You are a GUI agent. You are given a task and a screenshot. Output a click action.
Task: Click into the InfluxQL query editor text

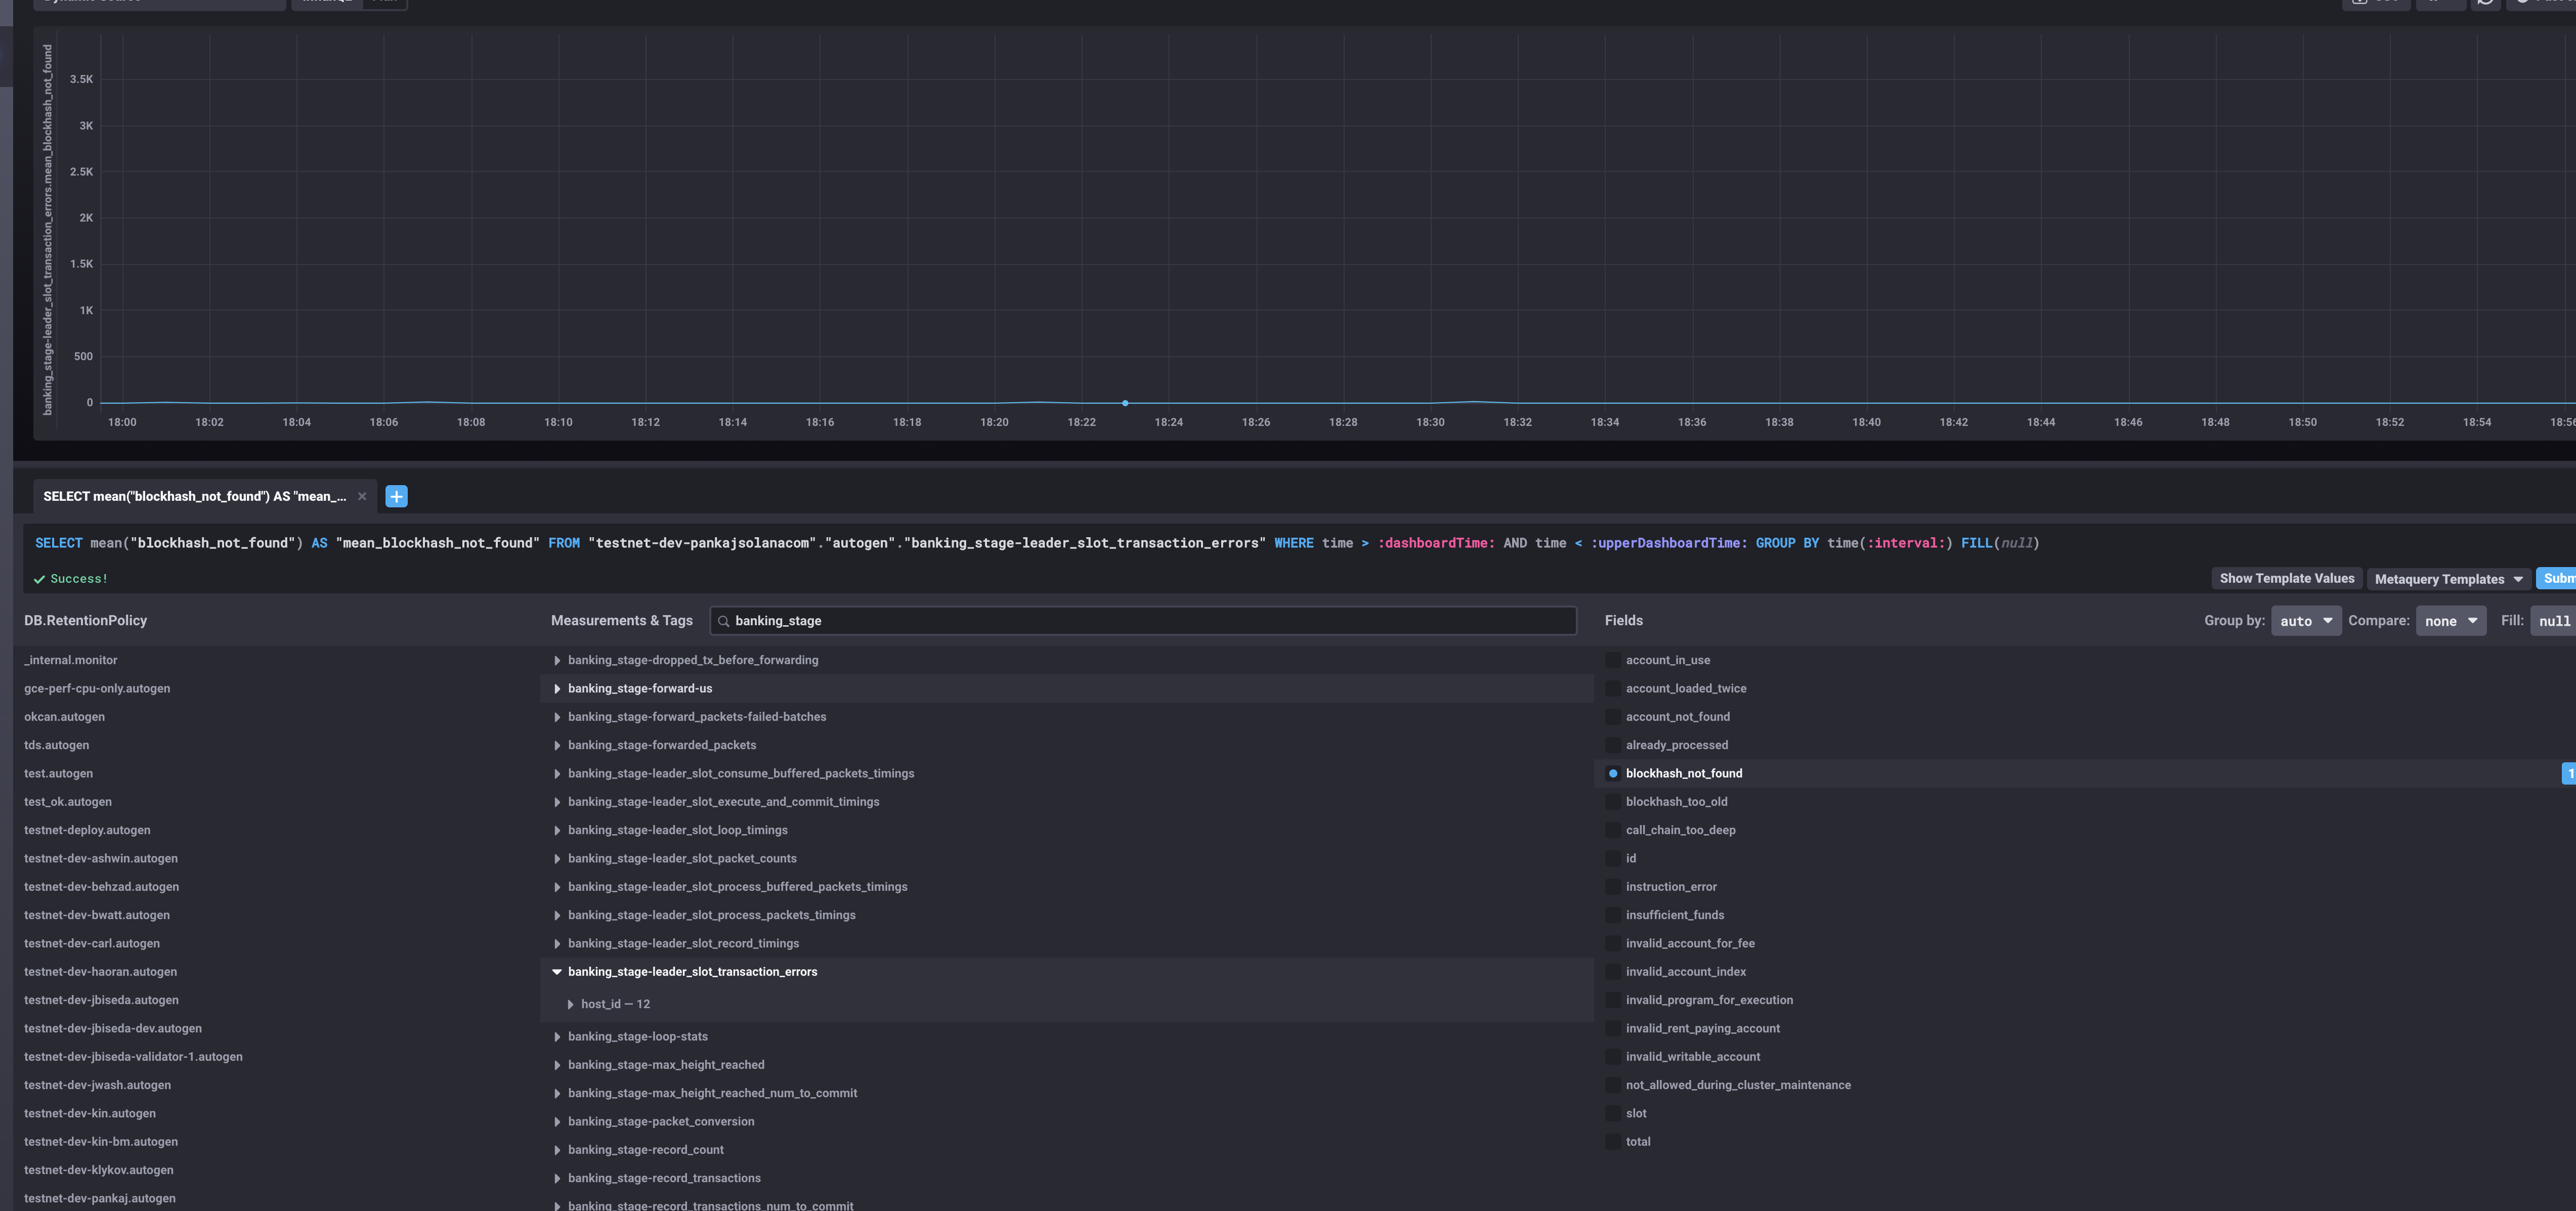[1037, 543]
